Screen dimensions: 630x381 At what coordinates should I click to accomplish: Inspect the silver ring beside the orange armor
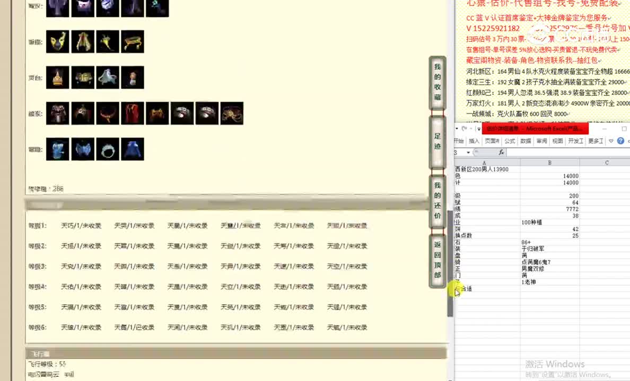pos(182,113)
